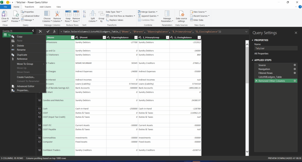Viewport: 302px width, 162px height.
Task: Click the query Name field showing TallyUser
Action: (x=275, y=48)
